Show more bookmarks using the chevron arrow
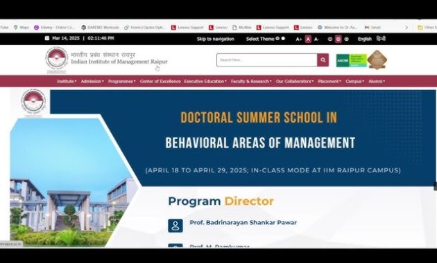The height and width of the screenshot is (263, 437). coord(406,28)
